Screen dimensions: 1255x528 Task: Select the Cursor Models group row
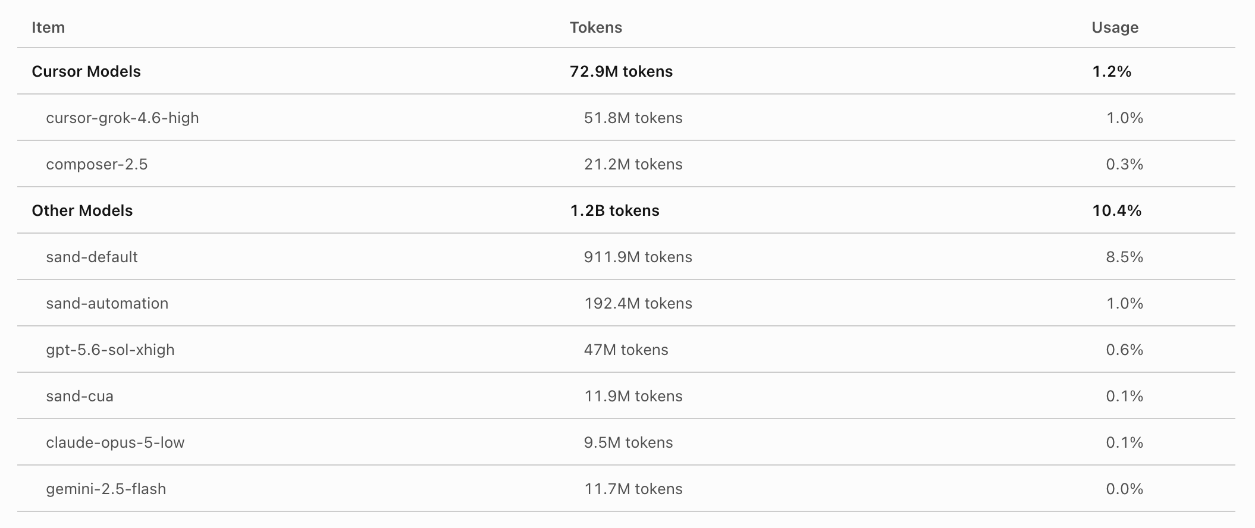coord(626,71)
